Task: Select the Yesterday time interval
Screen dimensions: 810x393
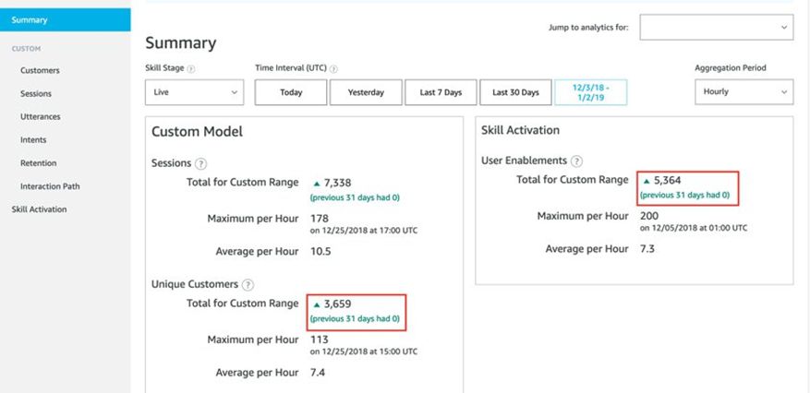Action: coord(365,92)
